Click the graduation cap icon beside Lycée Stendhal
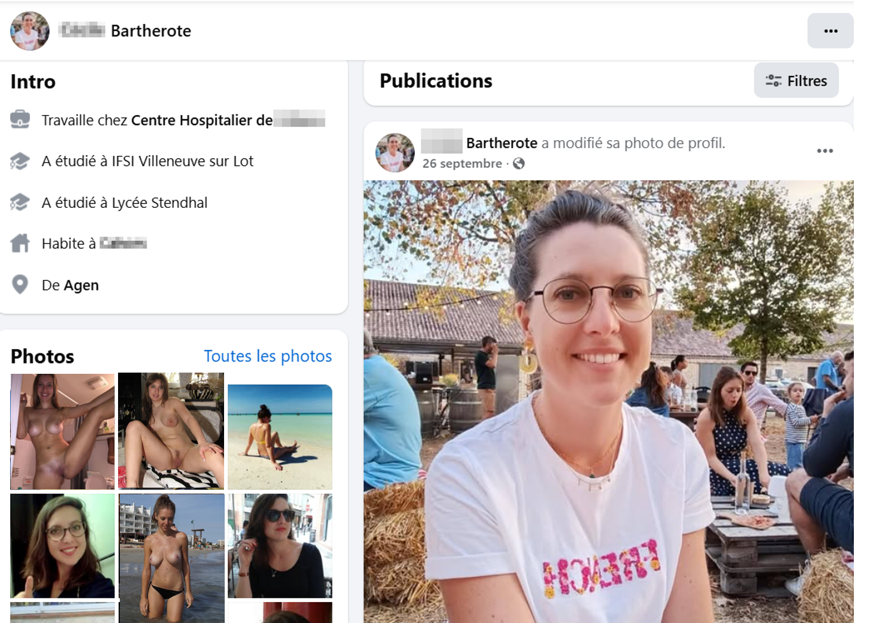The image size is (870, 623). pyautogui.click(x=20, y=202)
